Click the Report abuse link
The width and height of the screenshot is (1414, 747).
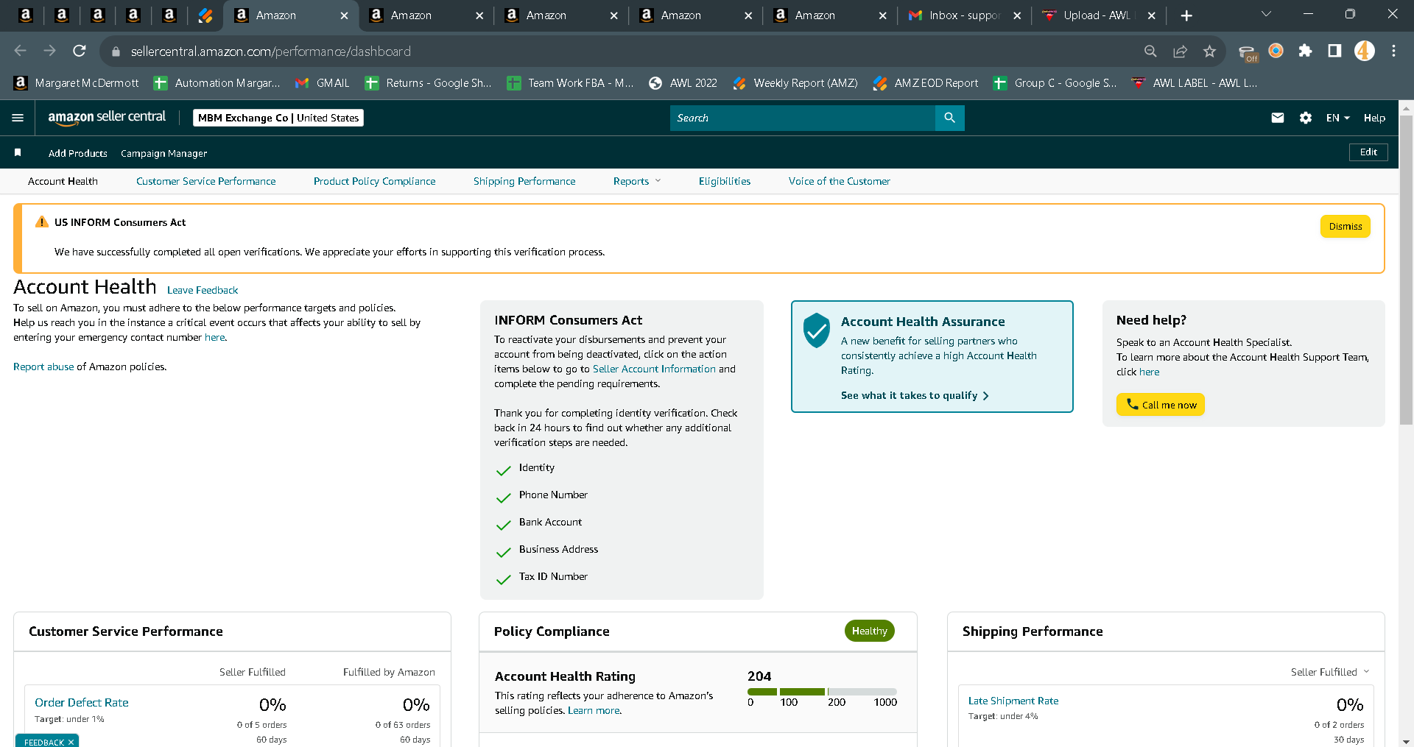43,367
